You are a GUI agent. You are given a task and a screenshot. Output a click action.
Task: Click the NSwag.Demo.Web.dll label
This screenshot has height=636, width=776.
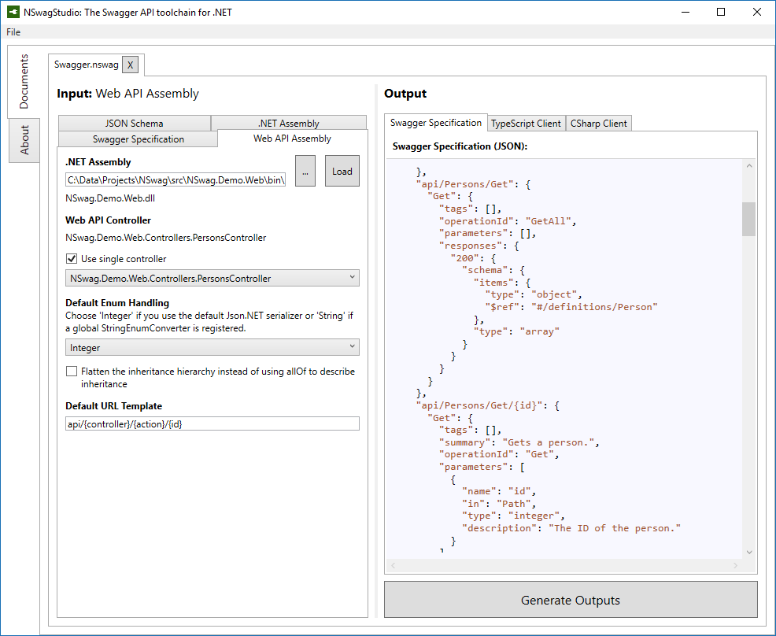[110, 198]
